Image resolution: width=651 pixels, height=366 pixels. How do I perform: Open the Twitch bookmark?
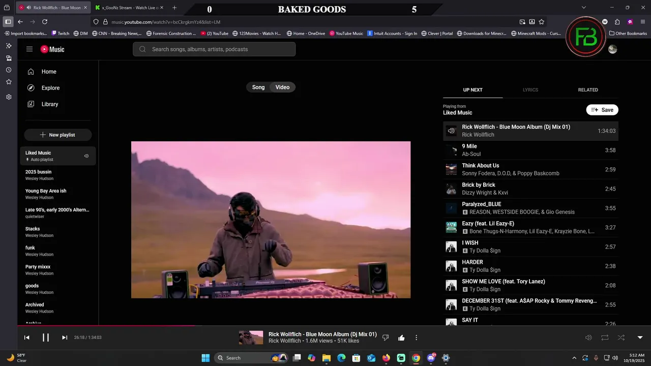click(x=61, y=34)
